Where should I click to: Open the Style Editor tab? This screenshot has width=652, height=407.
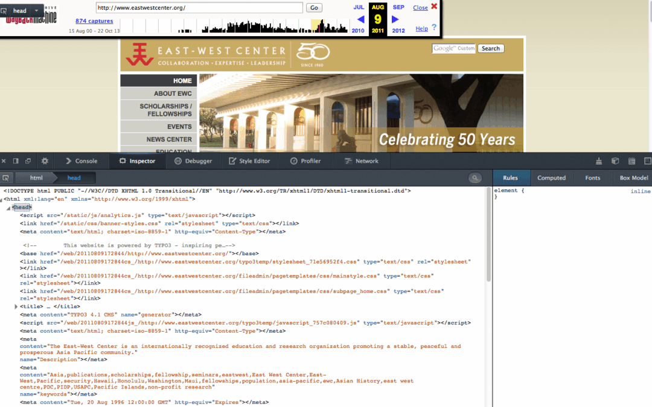(x=249, y=161)
